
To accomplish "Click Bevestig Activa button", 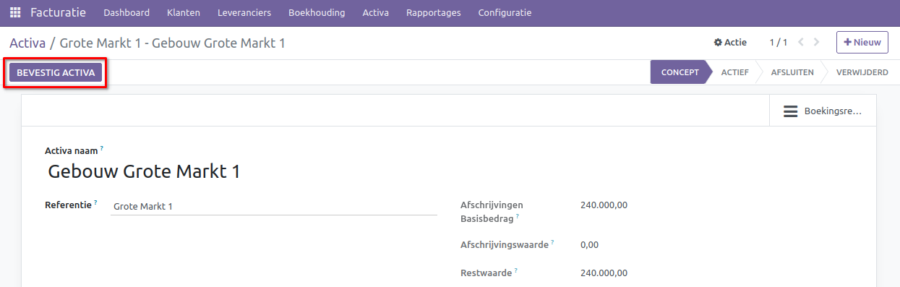I will click(56, 73).
